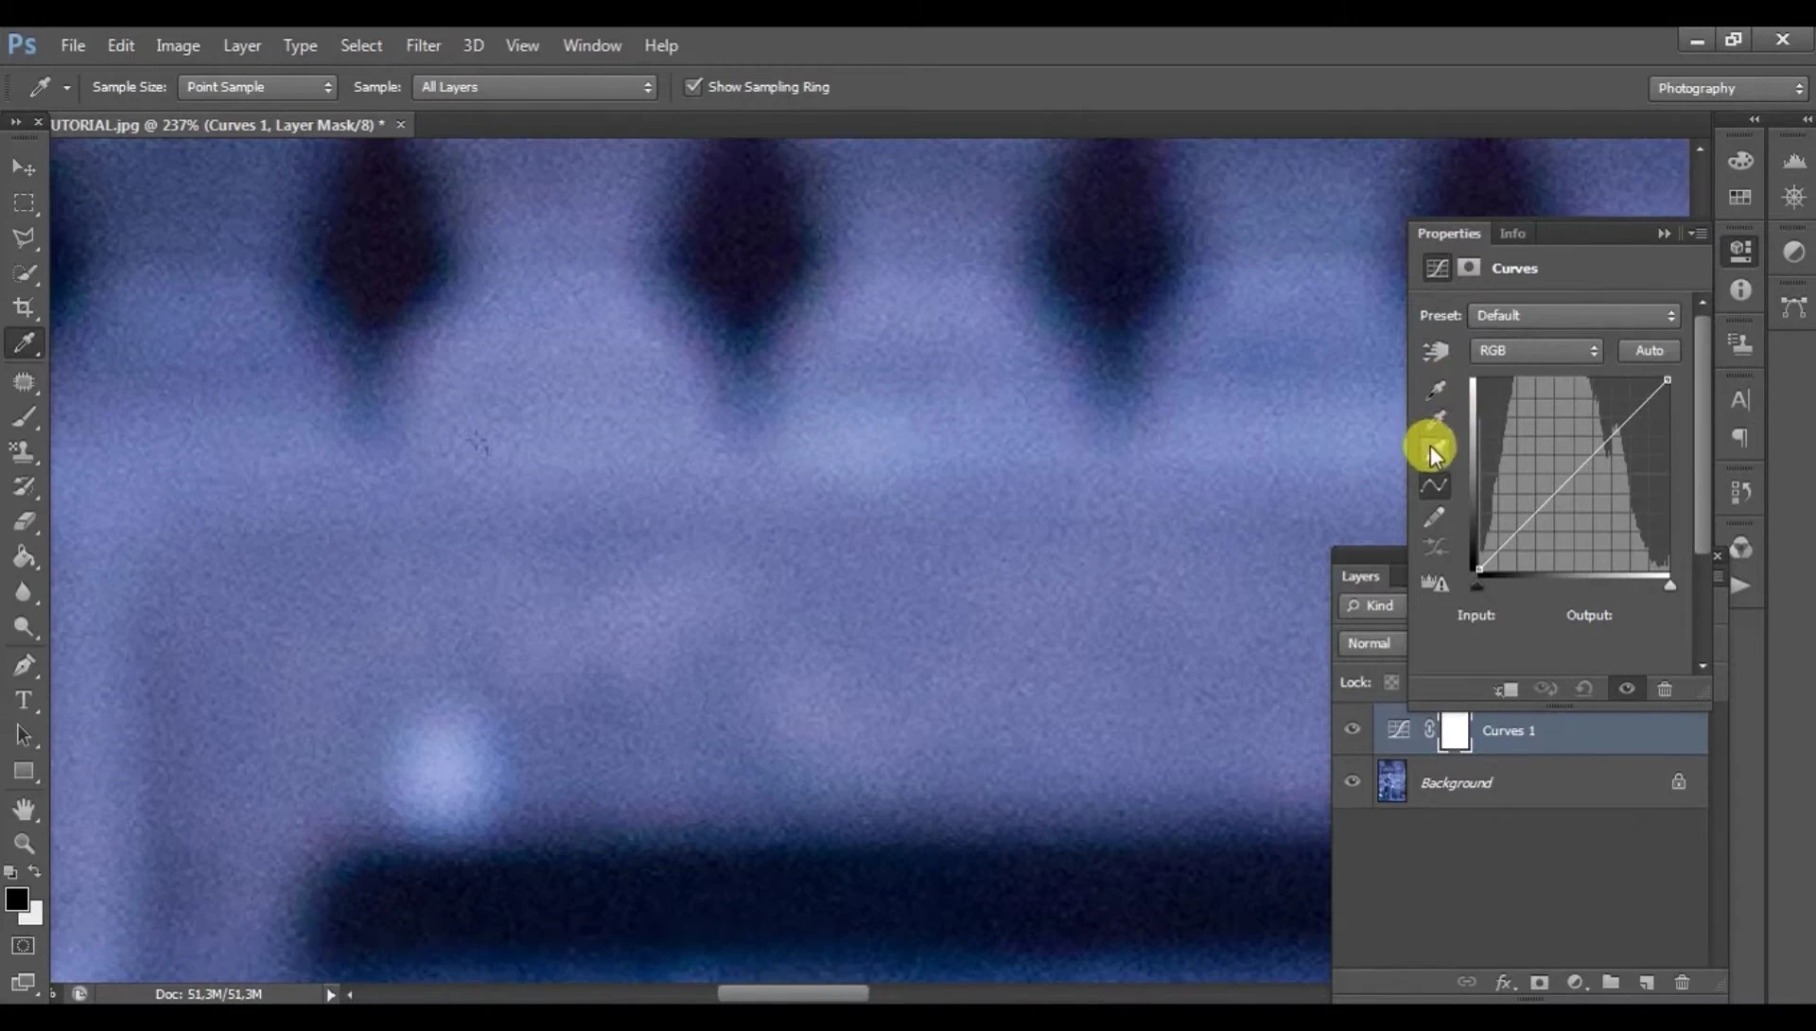Select the Path Selection tool
The height and width of the screenshot is (1031, 1816).
click(x=24, y=735)
